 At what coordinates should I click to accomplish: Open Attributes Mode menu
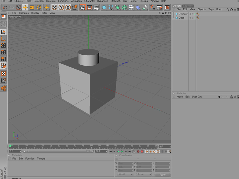[180, 97]
